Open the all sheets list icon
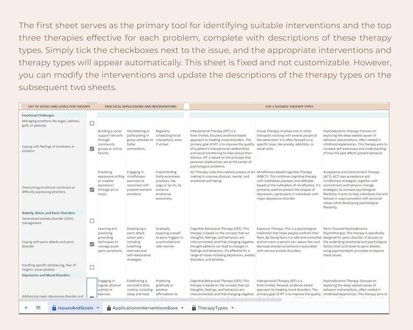Screen dimensions: 413x330 point(38,308)
